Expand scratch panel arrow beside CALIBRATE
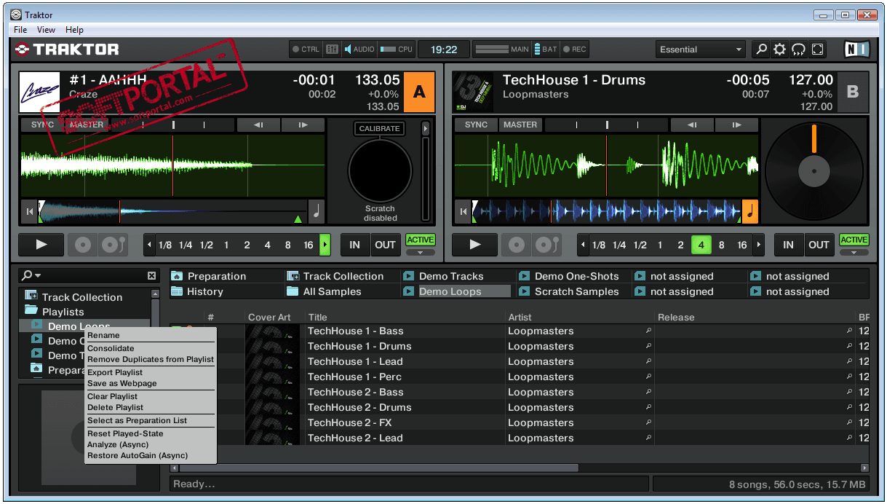 (x=426, y=128)
